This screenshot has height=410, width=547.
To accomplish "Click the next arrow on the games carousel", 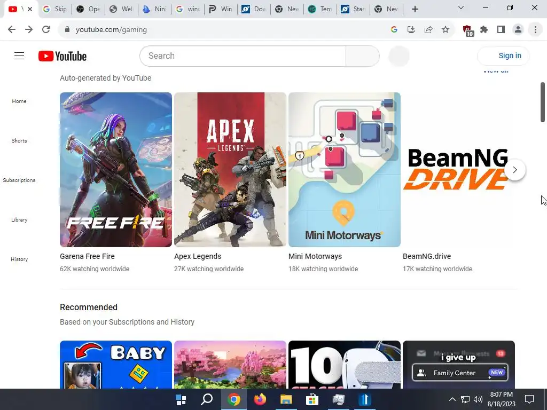I will (515, 170).
